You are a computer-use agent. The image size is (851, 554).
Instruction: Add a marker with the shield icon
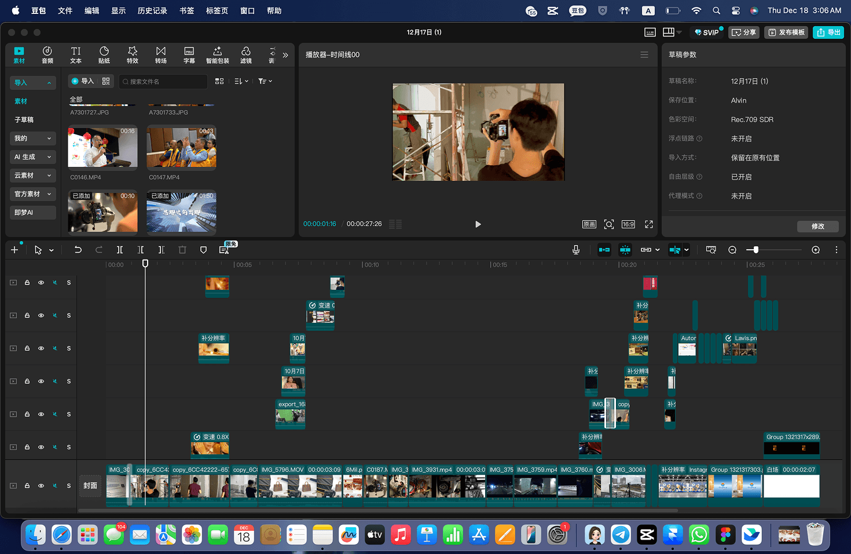[203, 250]
